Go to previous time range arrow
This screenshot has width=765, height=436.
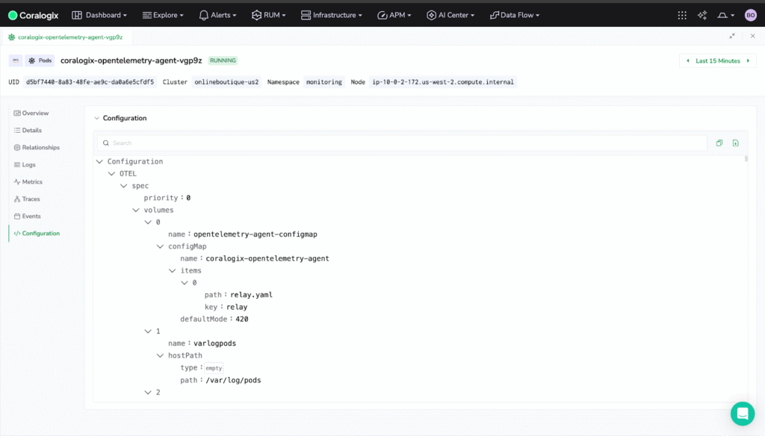point(688,61)
